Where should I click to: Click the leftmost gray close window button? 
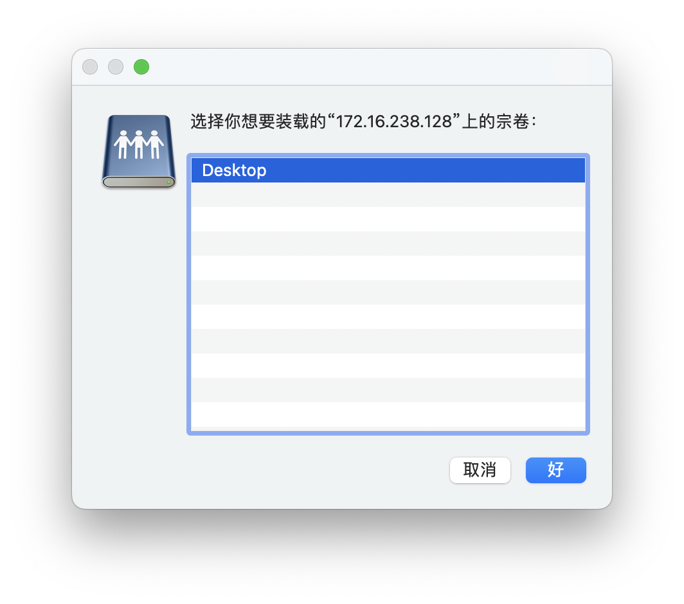90,67
